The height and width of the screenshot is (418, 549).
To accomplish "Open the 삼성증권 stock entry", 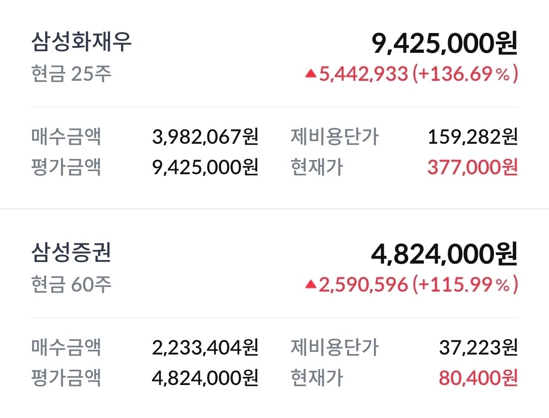I will (71, 252).
